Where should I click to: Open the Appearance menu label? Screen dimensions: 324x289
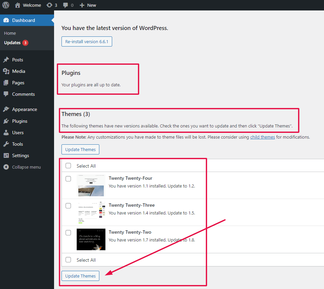[x=25, y=110]
